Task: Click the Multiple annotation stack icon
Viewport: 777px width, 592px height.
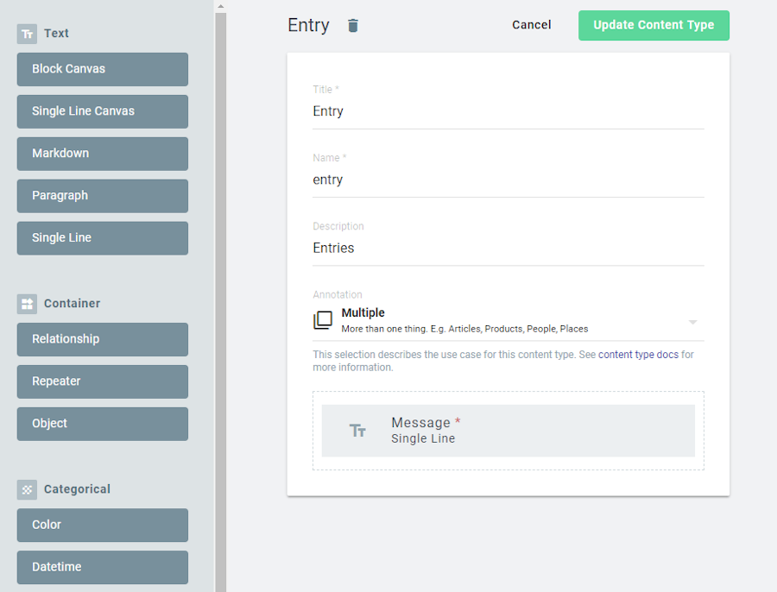Action: (x=323, y=320)
